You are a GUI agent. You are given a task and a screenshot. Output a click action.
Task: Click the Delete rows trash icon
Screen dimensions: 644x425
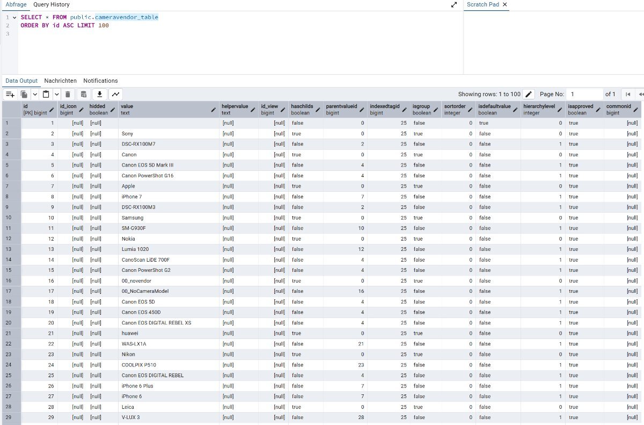68,94
